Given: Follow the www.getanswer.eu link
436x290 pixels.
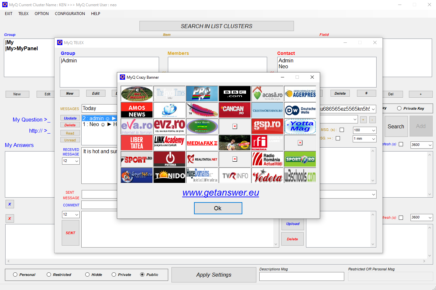Looking at the screenshot, I should click(221, 193).
